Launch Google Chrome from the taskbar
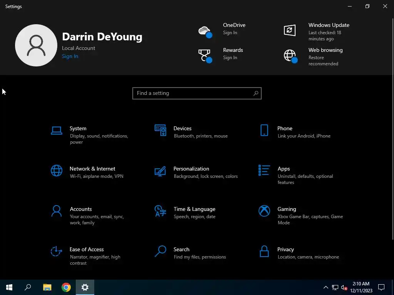Viewport: 394px width, 295px height. [66, 287]
